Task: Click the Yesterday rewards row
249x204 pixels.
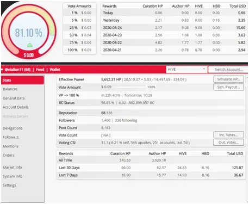Action: pos(174,20)
